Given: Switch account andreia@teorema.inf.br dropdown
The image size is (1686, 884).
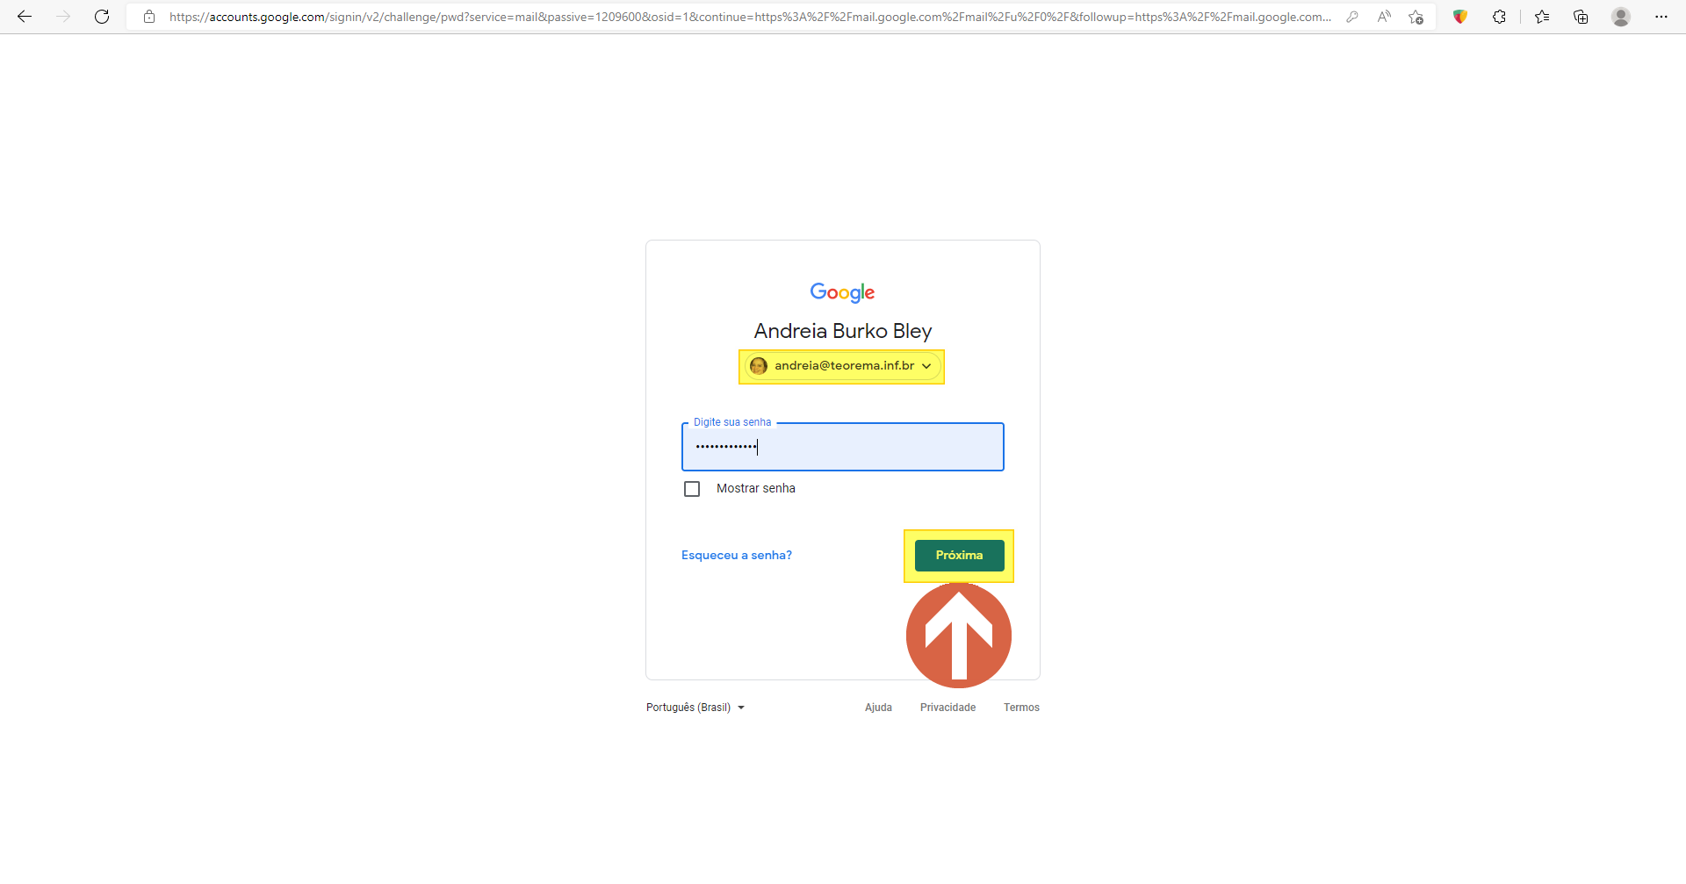Looking at the screenshot, I should coord(842,366).
